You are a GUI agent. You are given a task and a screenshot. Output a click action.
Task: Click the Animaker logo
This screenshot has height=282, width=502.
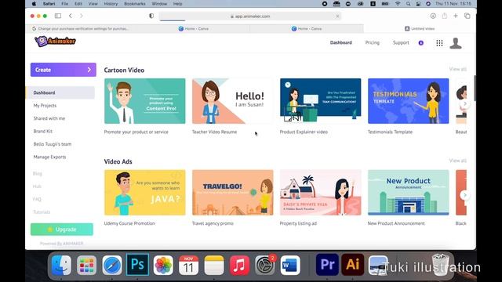[x=55, y=42]
